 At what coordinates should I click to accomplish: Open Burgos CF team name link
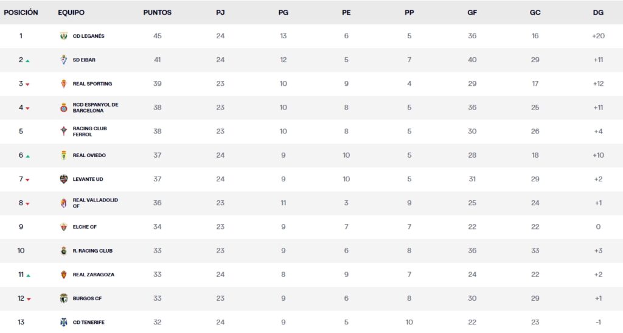(87, 298)
